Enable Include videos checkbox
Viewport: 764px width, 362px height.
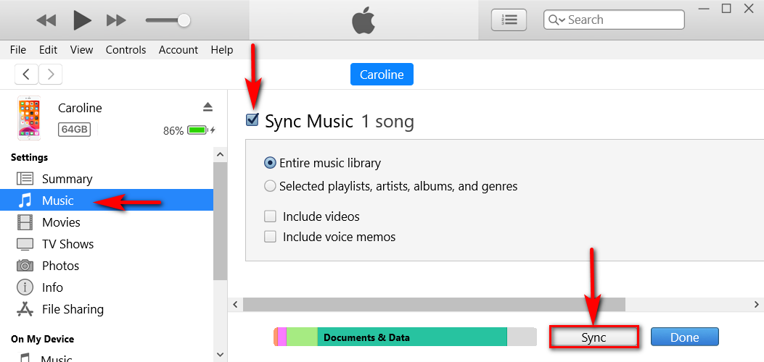click(x=271, y=216)
